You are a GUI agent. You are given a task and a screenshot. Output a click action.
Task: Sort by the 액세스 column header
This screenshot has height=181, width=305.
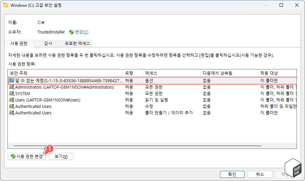click(171, 73)
